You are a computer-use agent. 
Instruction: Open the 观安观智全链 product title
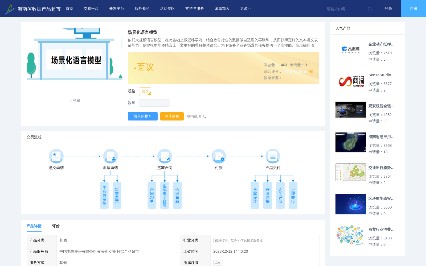tap(382, 106)
